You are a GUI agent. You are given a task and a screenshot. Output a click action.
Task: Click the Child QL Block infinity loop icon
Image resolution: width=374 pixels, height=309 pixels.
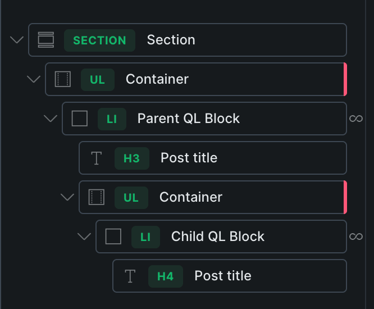[x=356, y=237]
